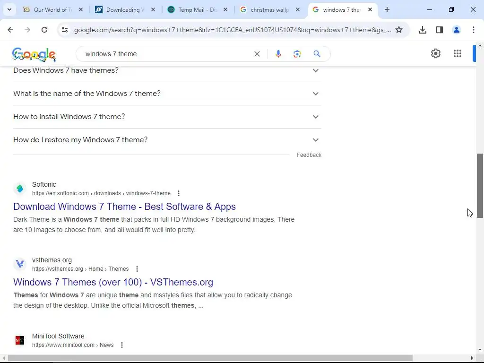Expand 'How to install Windows 7 theme?'

167,117
